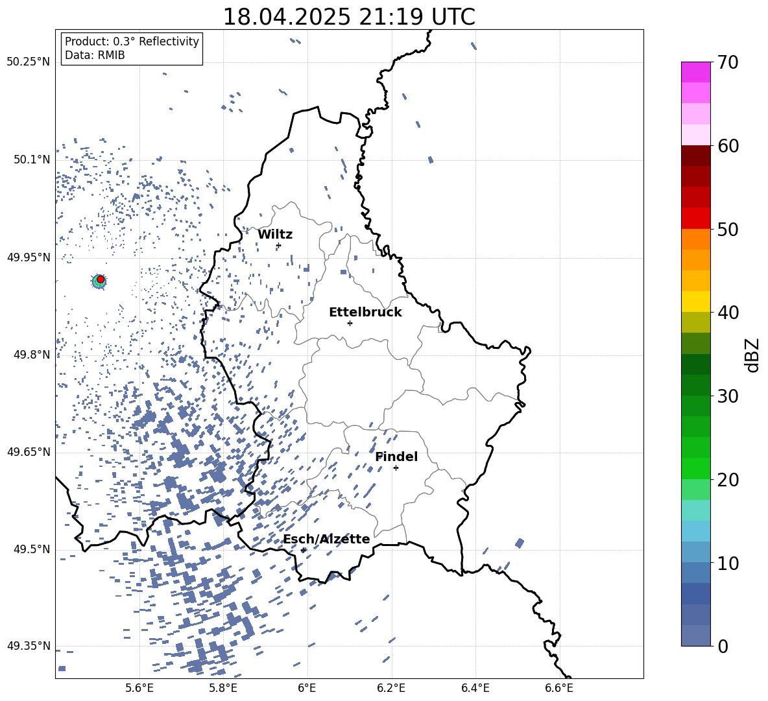
Task: Click the 'Product: 0.3° Reflectivity' legend text
Action: [132, 42]
